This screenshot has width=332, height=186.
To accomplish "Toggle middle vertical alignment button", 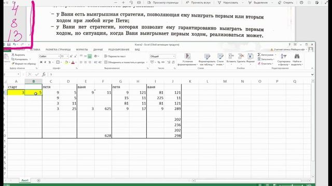I will 85,56.
